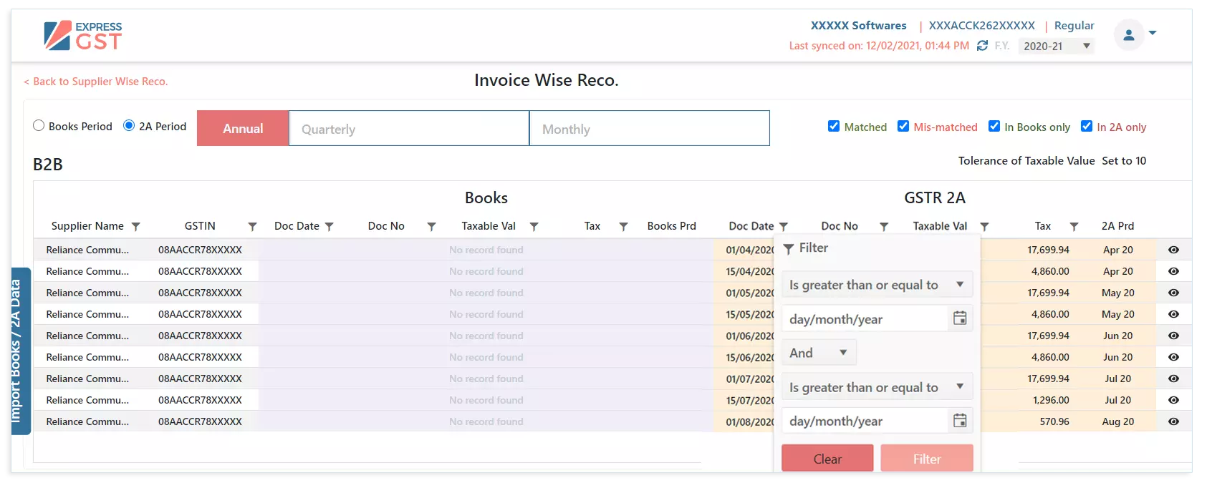Screen dimensions: 1207x483
Task: Uncheck the In Books only checkbox
Action: tap(994, 126)
